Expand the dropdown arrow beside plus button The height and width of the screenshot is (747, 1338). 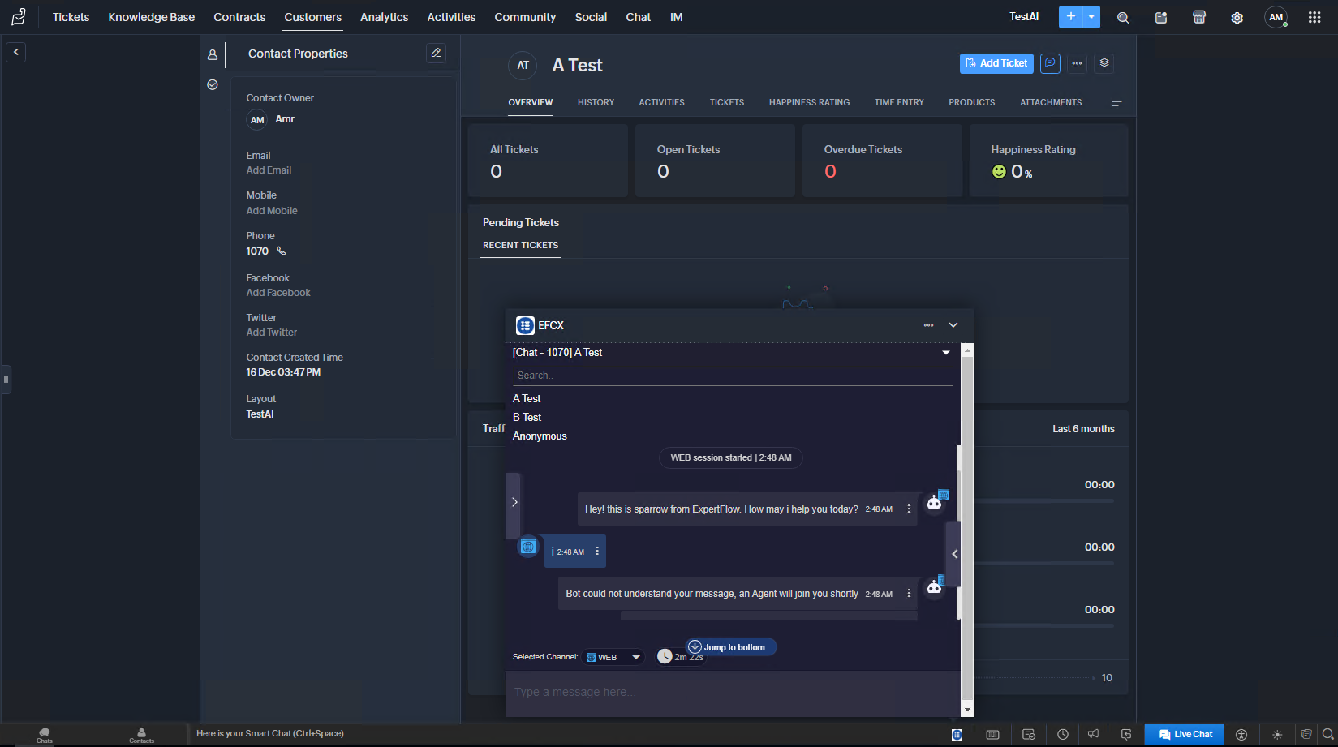pyautogui.click(x=1092, y=17)
